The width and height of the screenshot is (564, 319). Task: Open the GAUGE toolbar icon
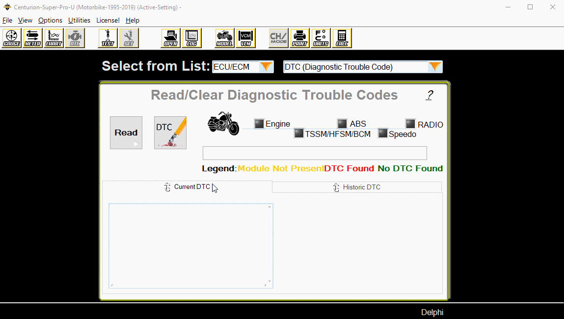[x=12, y=38]
